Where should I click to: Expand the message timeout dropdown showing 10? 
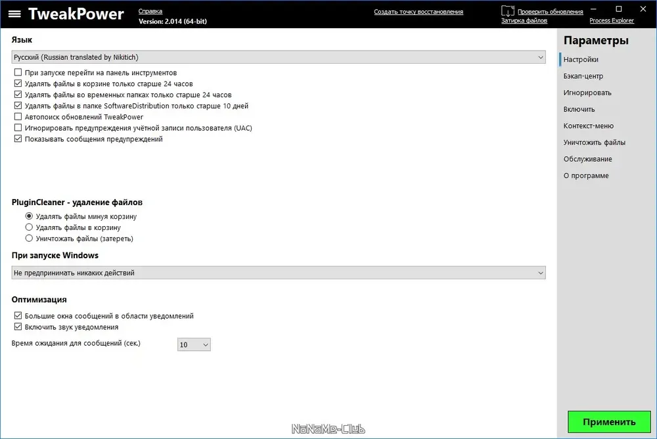pos(194,344)
